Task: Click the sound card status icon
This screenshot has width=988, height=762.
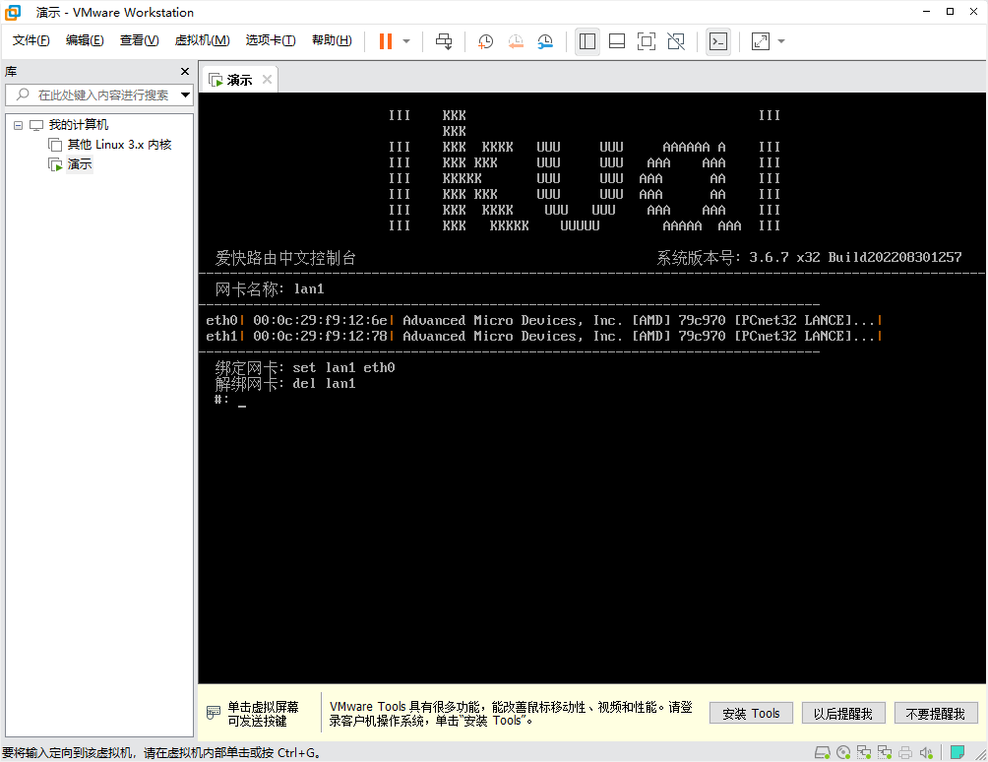Action: (x=926, y=752)
